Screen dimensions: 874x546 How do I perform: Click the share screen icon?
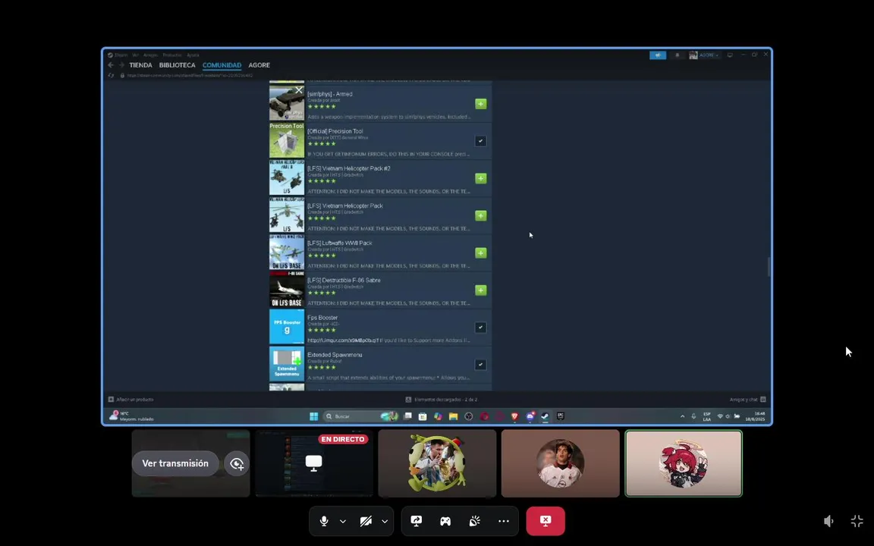coord(417,521)
